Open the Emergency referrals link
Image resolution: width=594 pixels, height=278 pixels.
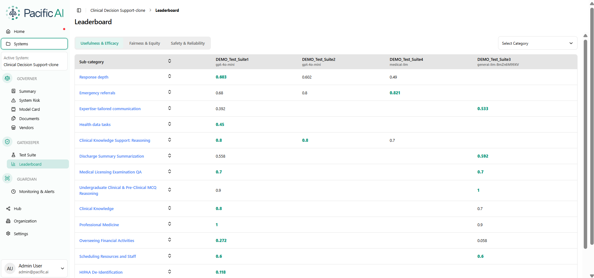click(97, 93)
